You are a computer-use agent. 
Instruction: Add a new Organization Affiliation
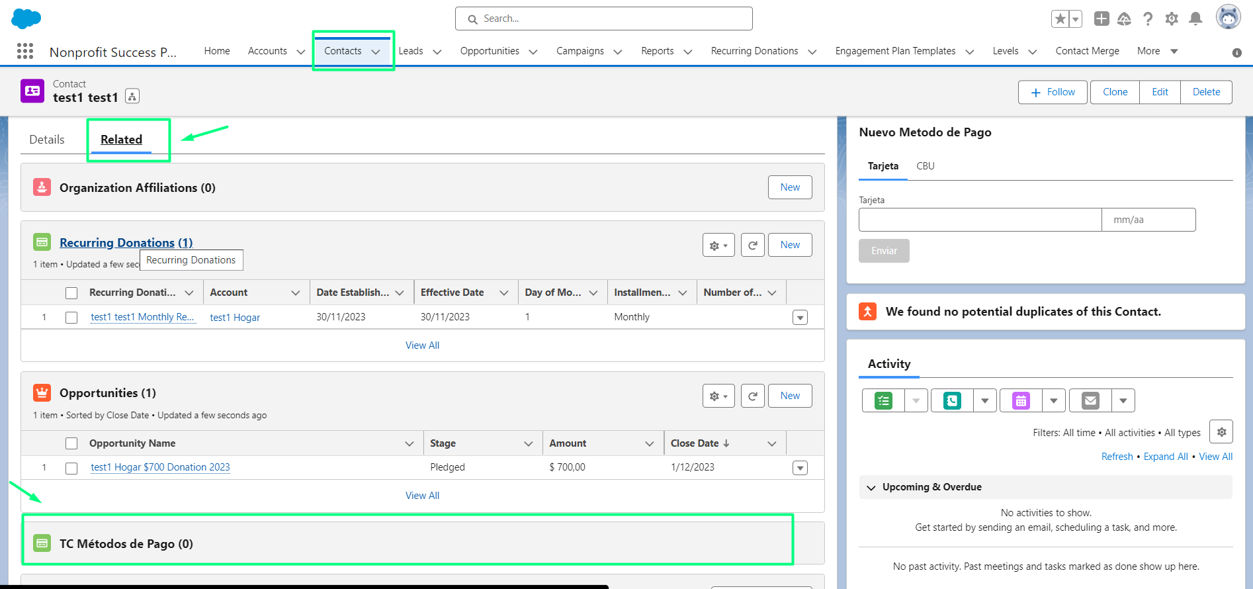coord(790,187)
